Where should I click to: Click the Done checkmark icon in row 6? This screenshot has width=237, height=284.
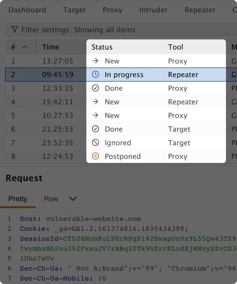tap(95, 129)
